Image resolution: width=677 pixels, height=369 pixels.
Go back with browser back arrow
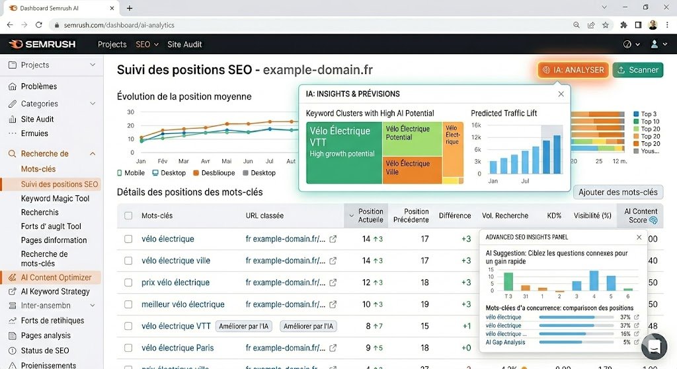tap(10, 25)
